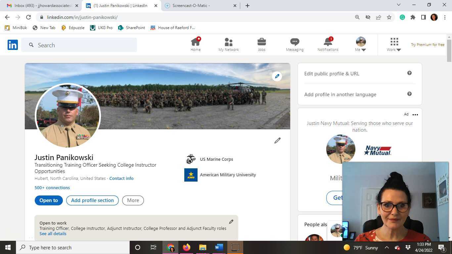Screen dimensions: 452x254
Task: View Justin's 500+ connections
Action: 52,188
